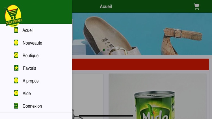Click the star icon beside Favoris
The image size is (212, 119).
(x=16, y=68)
